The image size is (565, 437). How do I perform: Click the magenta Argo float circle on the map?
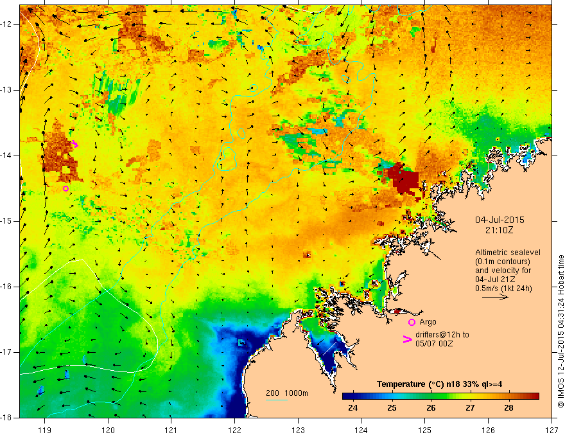click(65, 188)
